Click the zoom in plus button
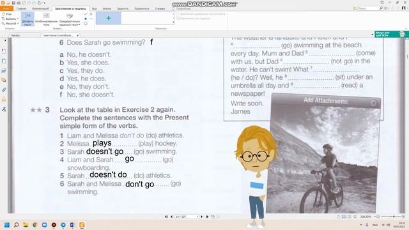This screenshot has width=409, height=230. coord(403,217)
